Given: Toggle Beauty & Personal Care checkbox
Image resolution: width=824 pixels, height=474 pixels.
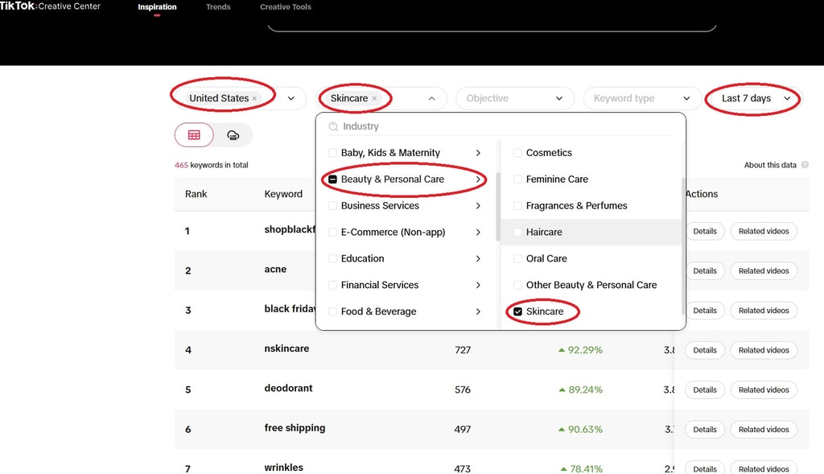Looking at the screenshot, I should 332,179.
